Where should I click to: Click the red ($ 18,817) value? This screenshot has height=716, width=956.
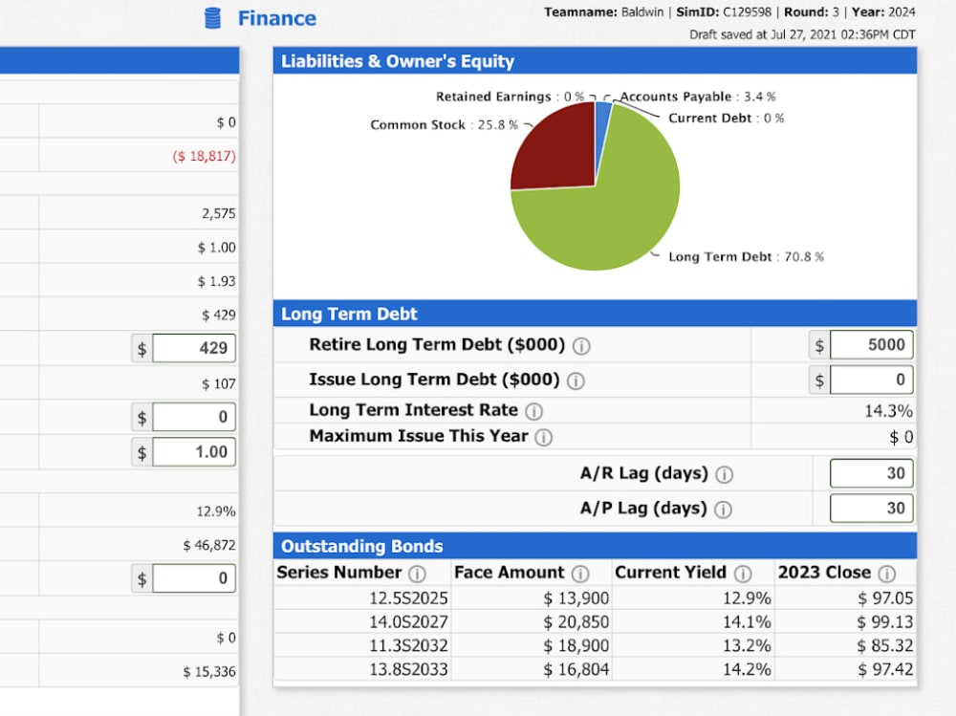pos(204,157)
